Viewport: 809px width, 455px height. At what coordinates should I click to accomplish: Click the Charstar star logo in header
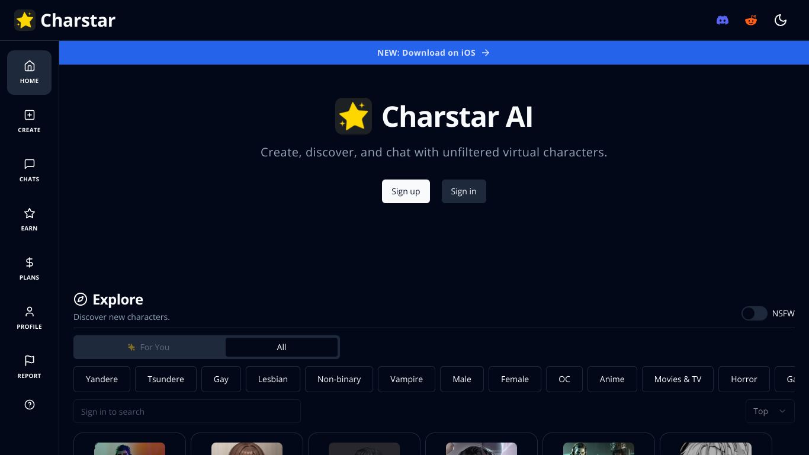[25, 20]
